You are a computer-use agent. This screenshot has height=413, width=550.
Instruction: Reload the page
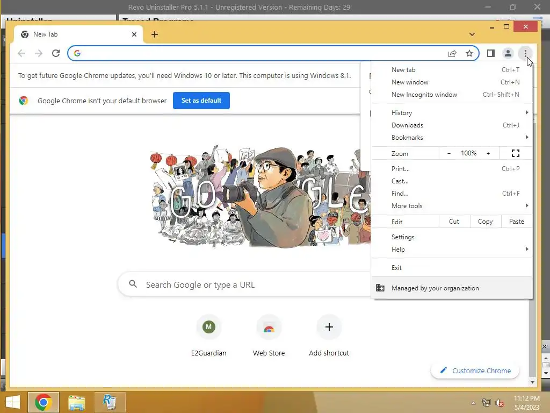click(x=56, y=53)
